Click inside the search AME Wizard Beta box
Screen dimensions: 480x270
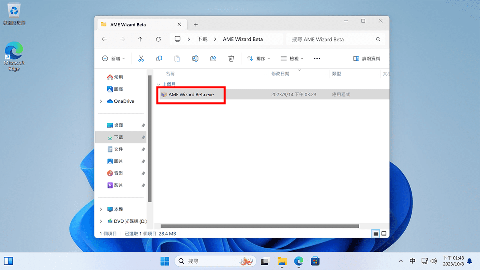pyautogui.click(x=332, y=39)
